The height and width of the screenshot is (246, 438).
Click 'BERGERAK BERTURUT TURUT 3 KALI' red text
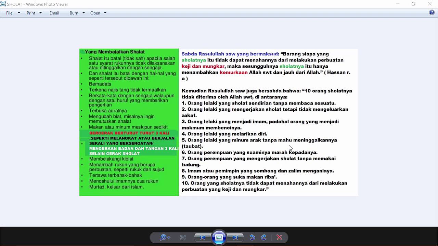(129, 133)
